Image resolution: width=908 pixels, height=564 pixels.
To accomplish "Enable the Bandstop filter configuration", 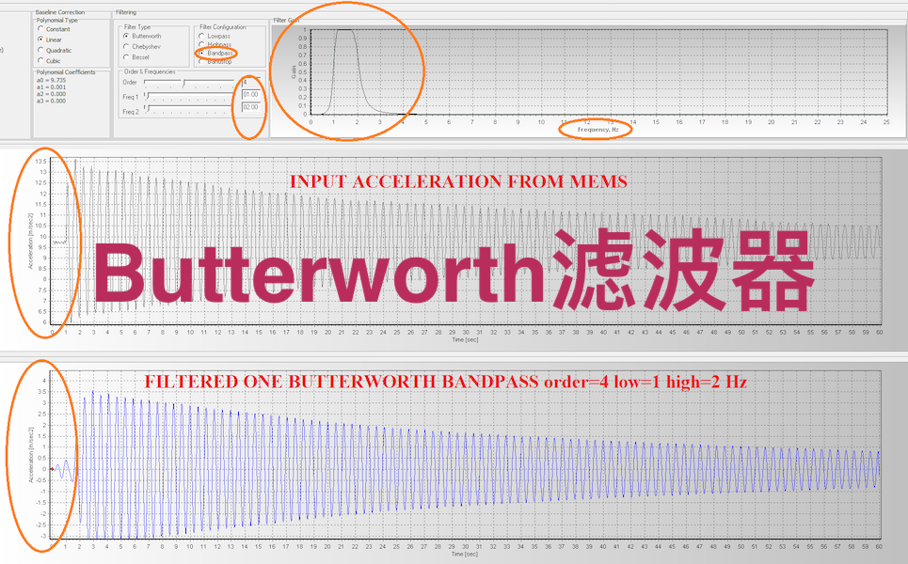I will pyautogui.click(x=200, y=62).
